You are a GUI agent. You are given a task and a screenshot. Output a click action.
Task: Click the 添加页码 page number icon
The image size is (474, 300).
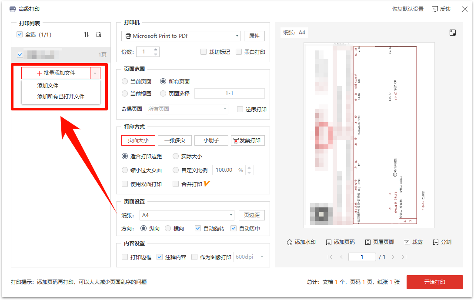pos(340,242)
